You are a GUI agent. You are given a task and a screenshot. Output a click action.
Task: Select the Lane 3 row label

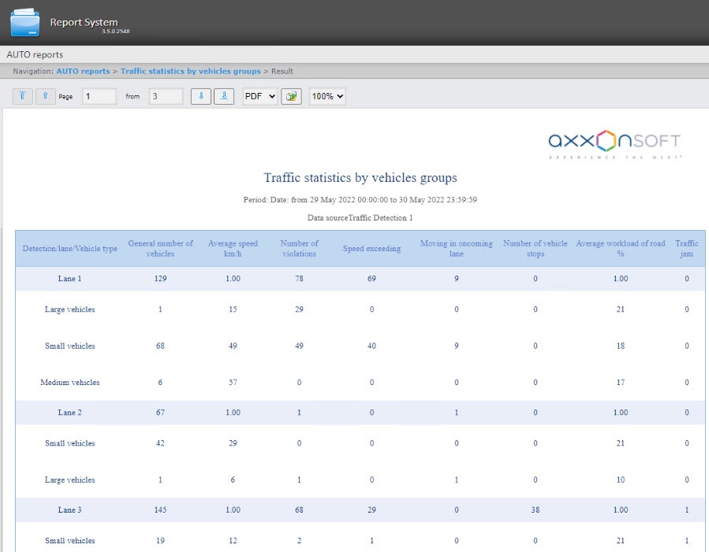(x=69, y=510)
